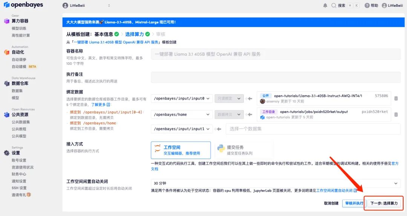Click the 设置 gear icon in sidebar
This screenshot has height=216, width=407.
point(6,153)
